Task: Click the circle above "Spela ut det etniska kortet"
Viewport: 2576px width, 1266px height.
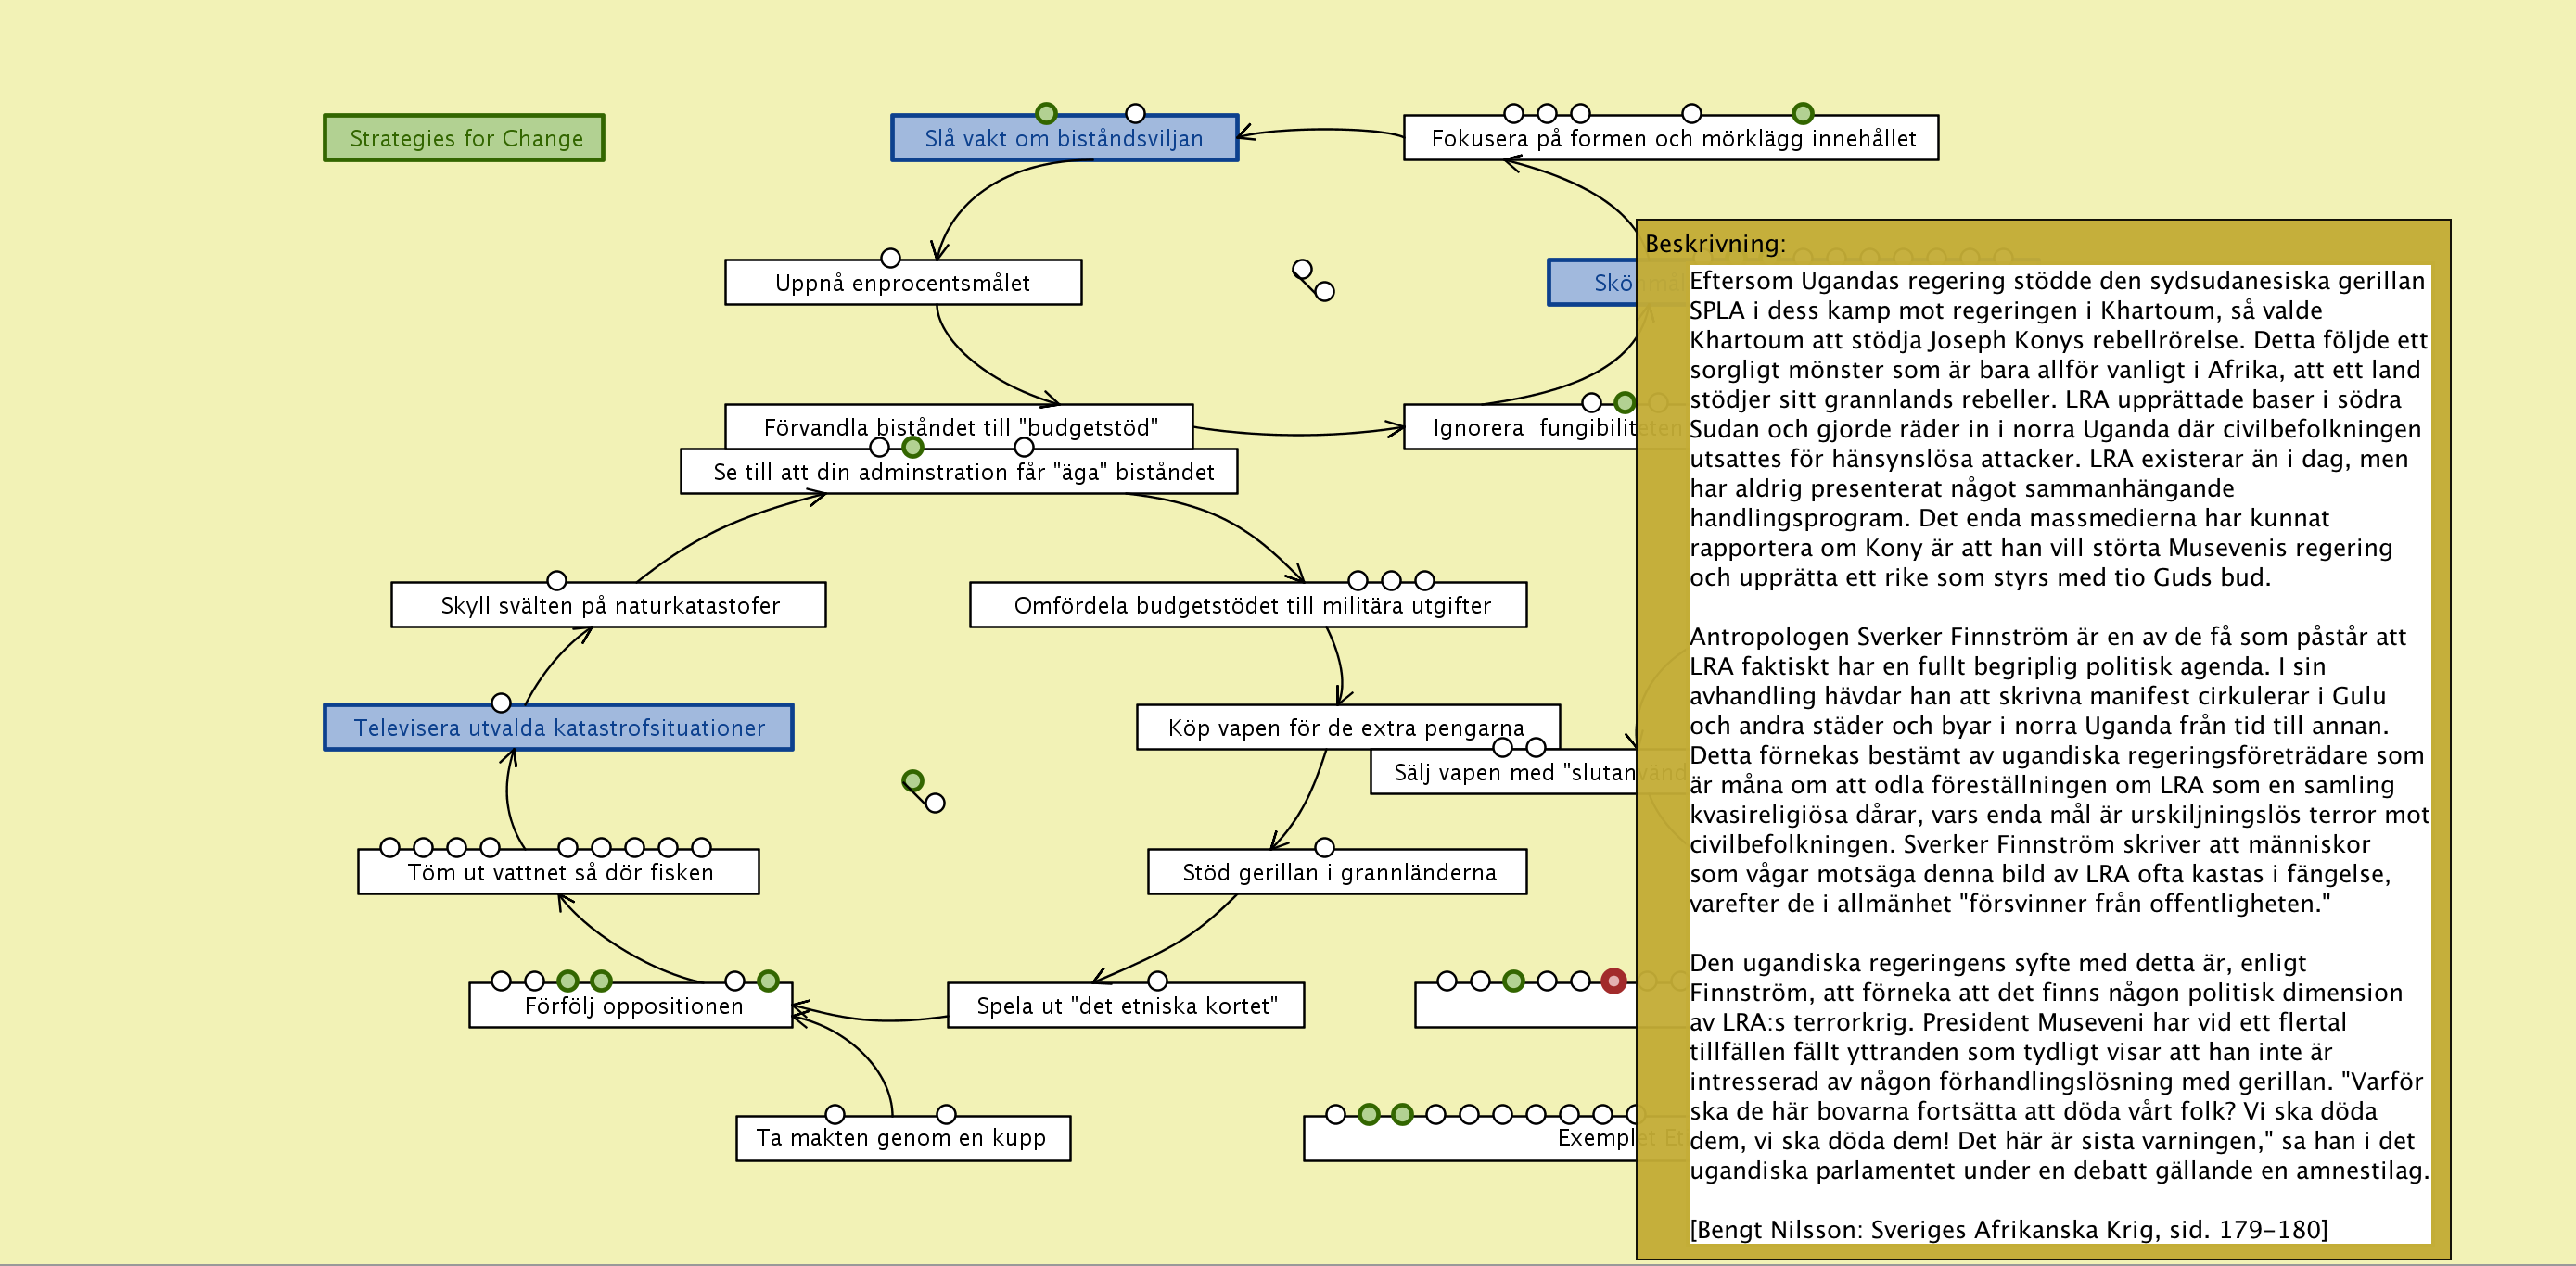Action: 1157,981
